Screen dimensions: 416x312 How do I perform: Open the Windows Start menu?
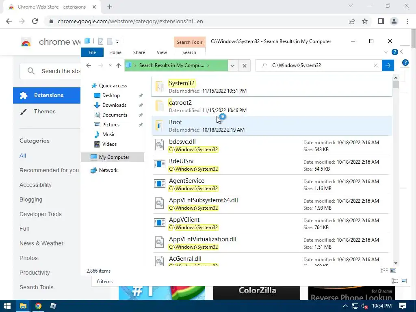7,306
